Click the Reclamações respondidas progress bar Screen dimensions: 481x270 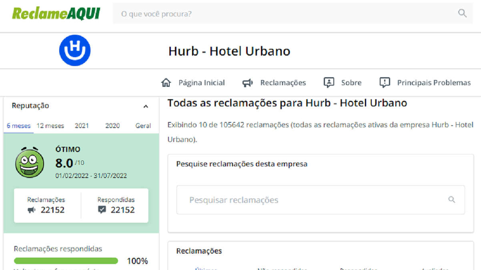pos(66,261)
